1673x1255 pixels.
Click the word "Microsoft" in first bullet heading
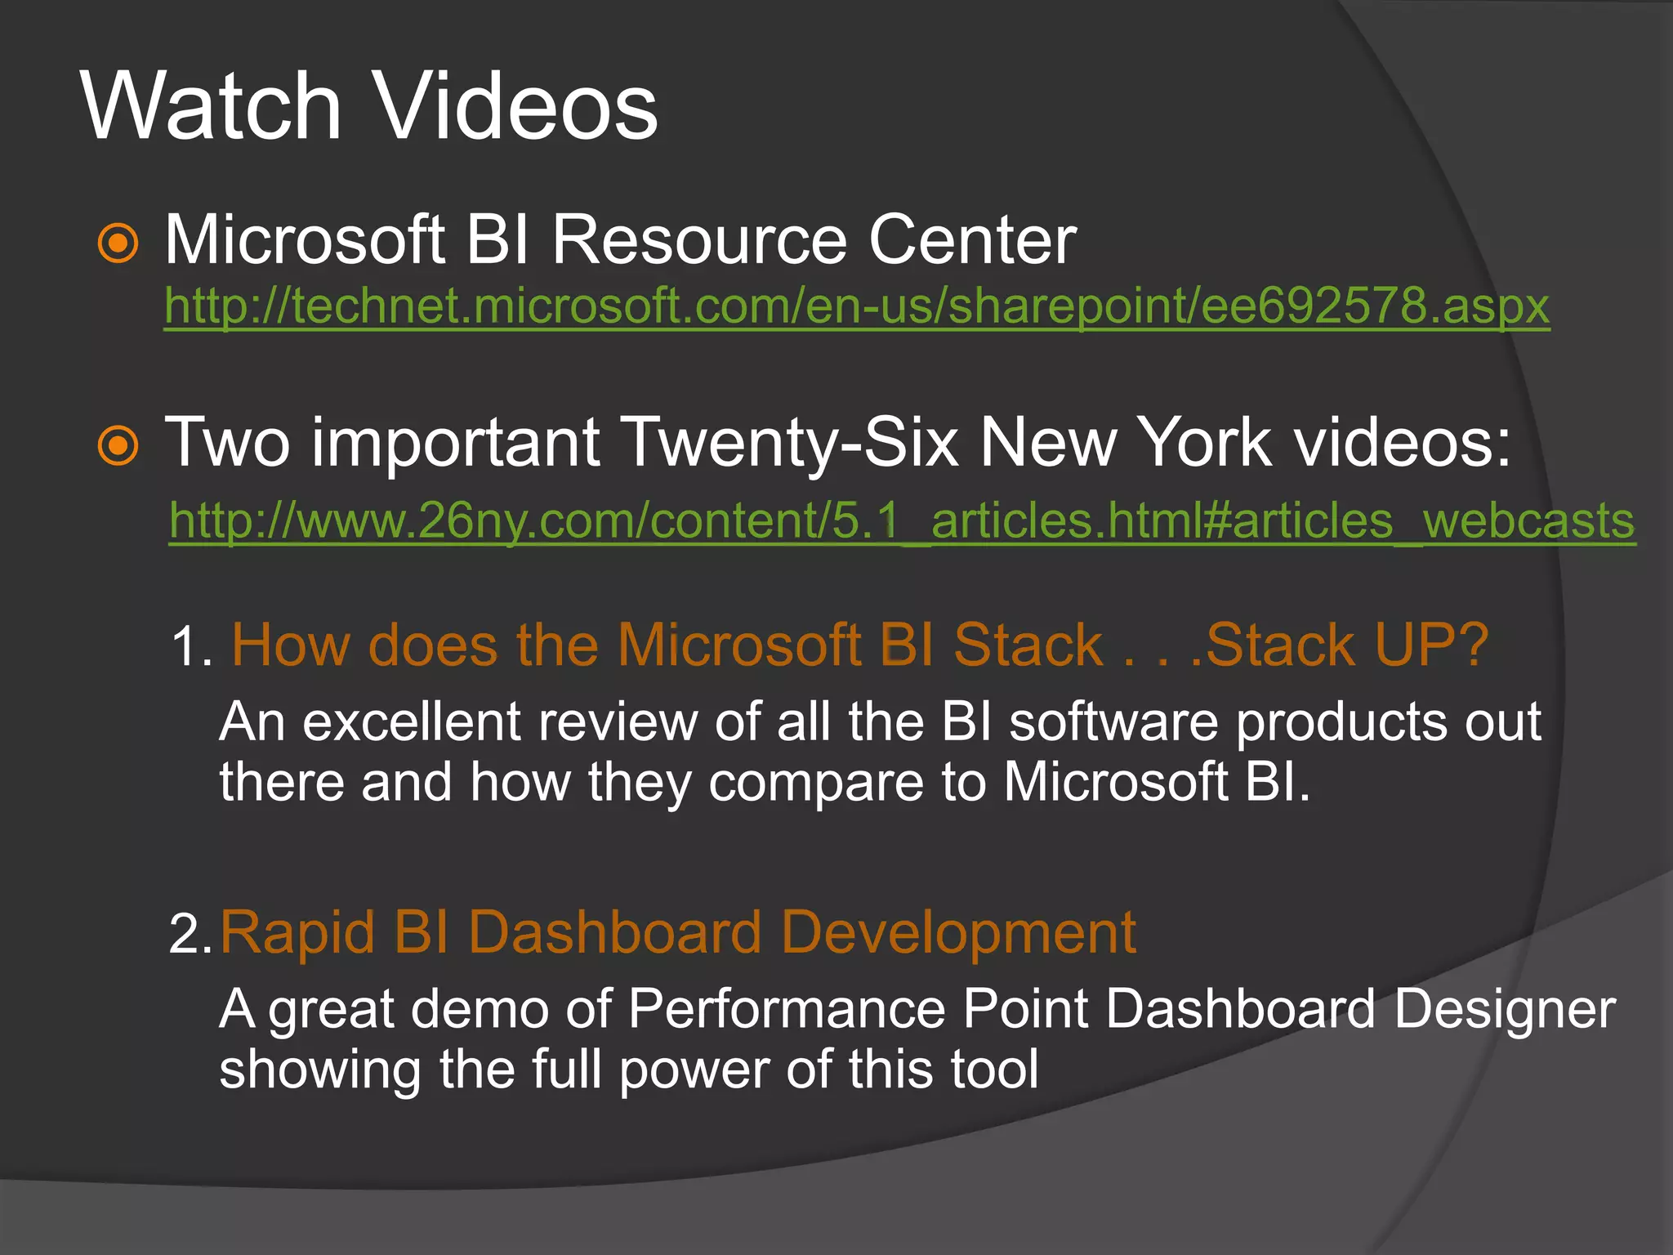pyautogui.click(x=305, y=240)
